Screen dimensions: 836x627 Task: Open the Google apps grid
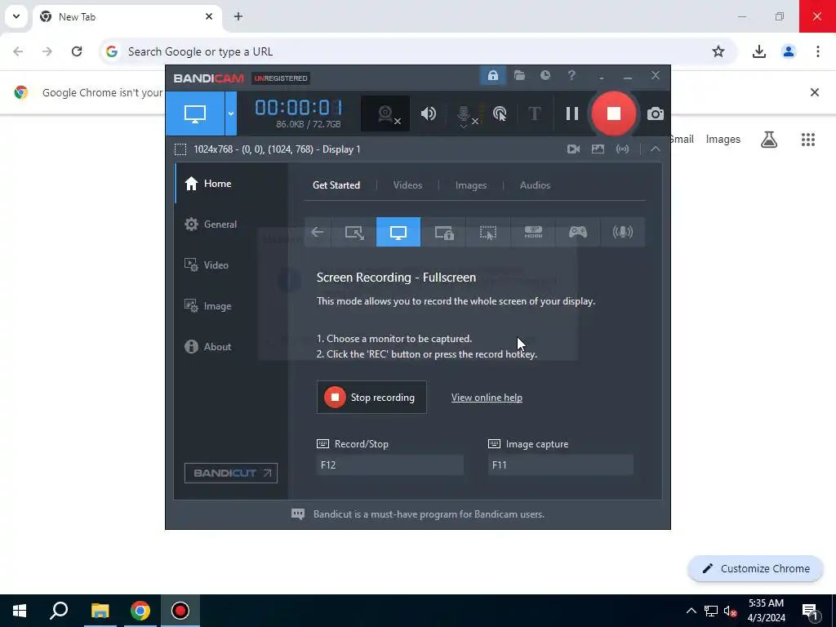pyautogui.click(x=807, y=139)
